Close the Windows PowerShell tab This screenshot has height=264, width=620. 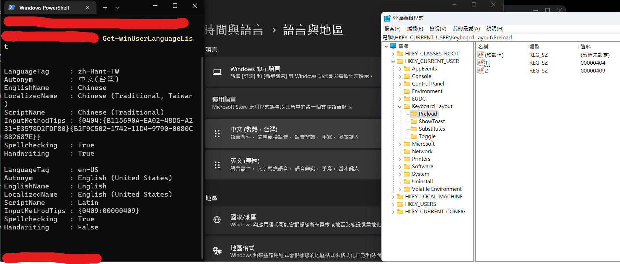pyautogui.click(x=87, y=8)
